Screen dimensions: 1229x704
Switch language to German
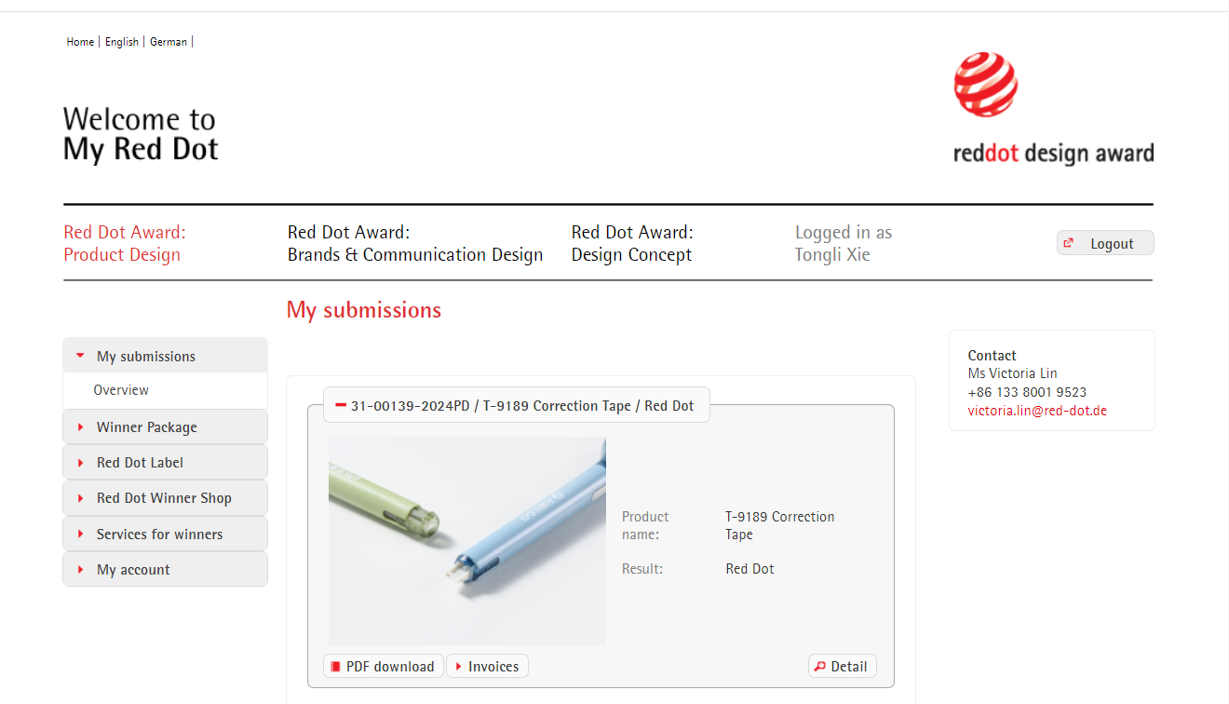(169, 42)
